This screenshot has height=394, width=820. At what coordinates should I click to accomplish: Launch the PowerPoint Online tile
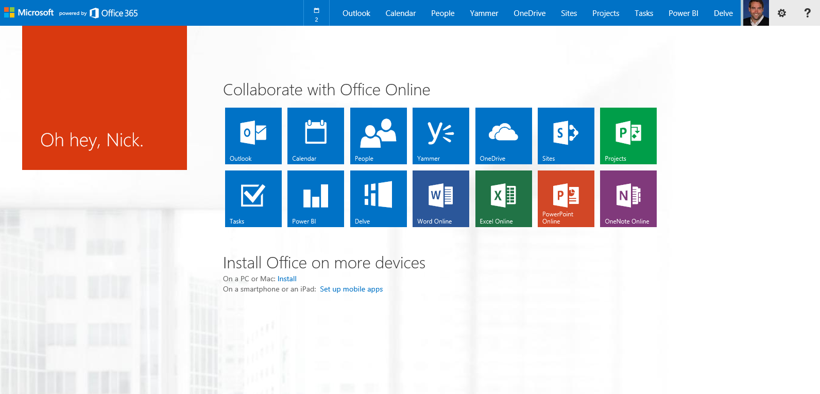pyautogui.click(x=566, y=199)
